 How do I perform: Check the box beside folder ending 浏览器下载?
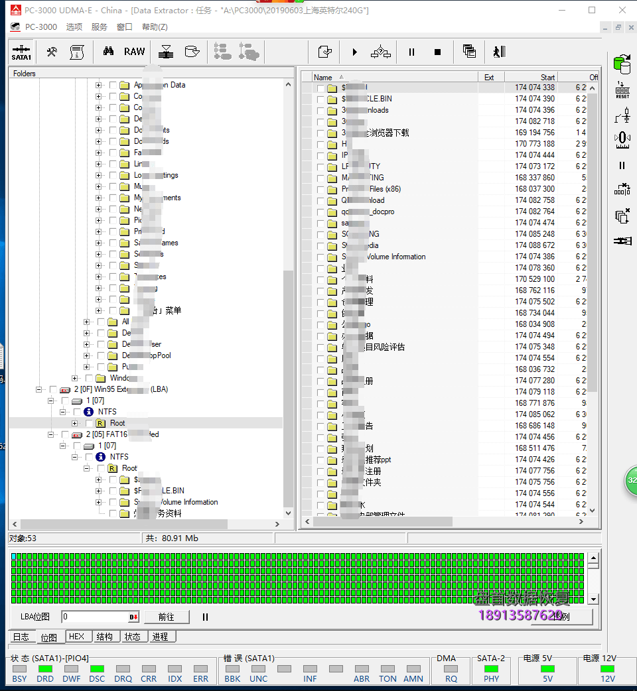click(x=320, y=133)
